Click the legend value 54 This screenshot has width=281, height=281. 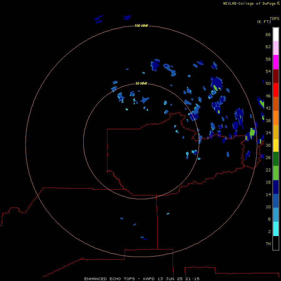268,71
